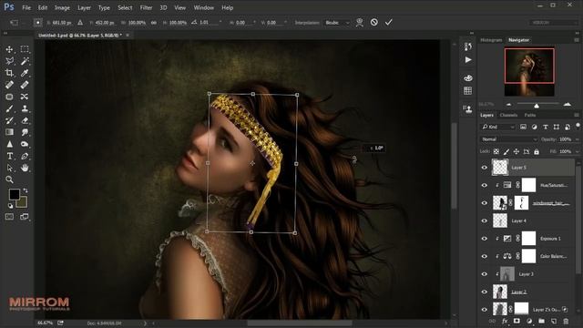Image resolution: width=583 pixels, height=328 pixels.
Task: Select the Eyedropper tool
Action: click(25, 73)
